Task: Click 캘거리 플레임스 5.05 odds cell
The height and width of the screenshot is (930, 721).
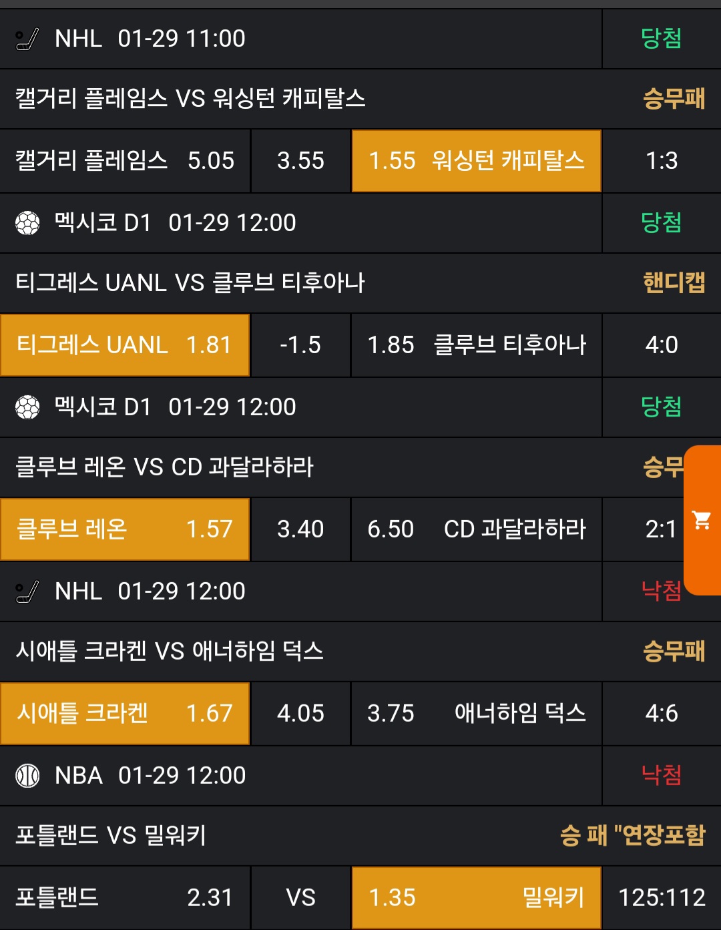Action: [125, 161]
